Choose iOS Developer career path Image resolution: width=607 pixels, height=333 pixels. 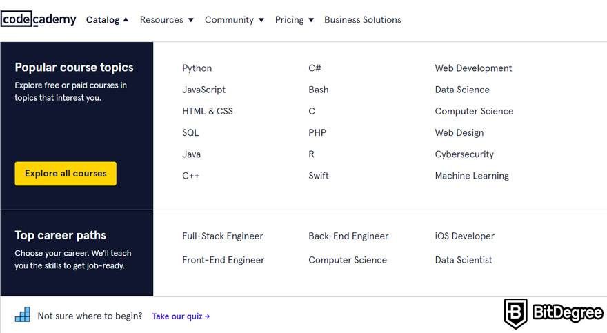464,236
